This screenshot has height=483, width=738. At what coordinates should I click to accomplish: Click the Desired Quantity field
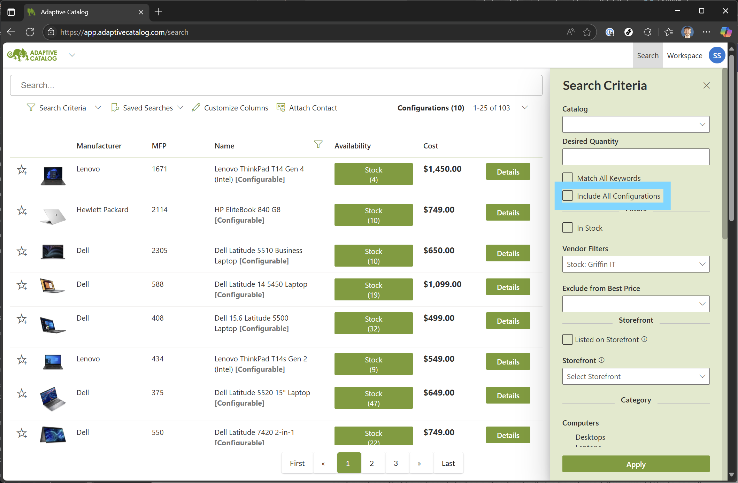[636, 157]
